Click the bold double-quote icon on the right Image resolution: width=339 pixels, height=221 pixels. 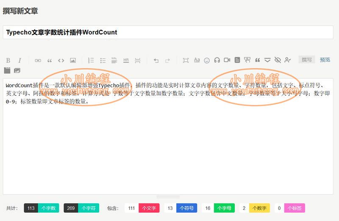(x=257, y=60)
